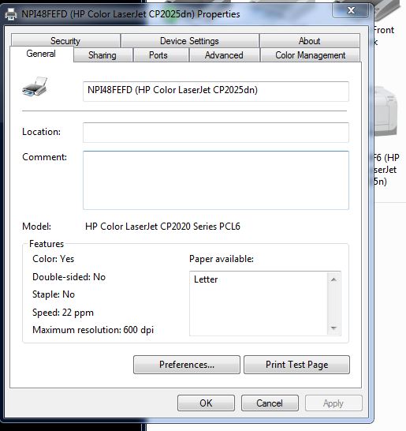Select the printer thumbnail in background window

386,111
